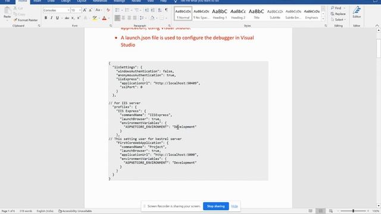Click the Cut command
This screenshot has height=214, width=381.
18,8
